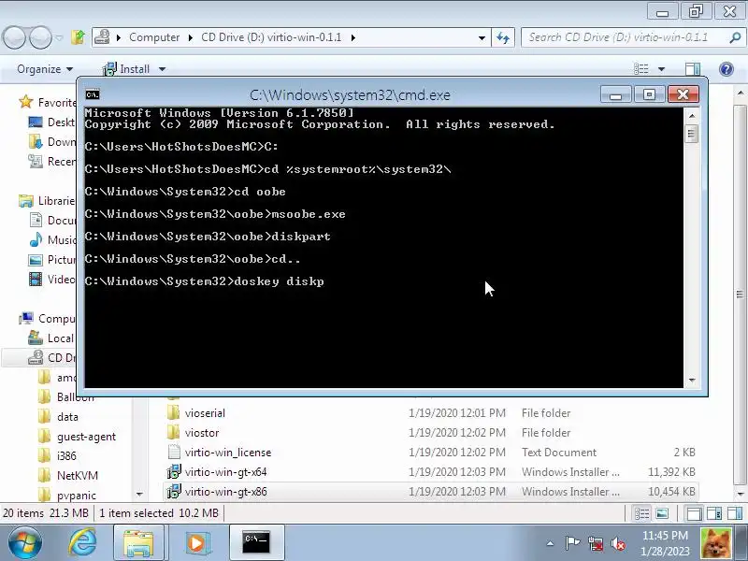This screenshot has height=561, width=748.
Task: Open the address bar history dropdown
Action: click(482, 37)
